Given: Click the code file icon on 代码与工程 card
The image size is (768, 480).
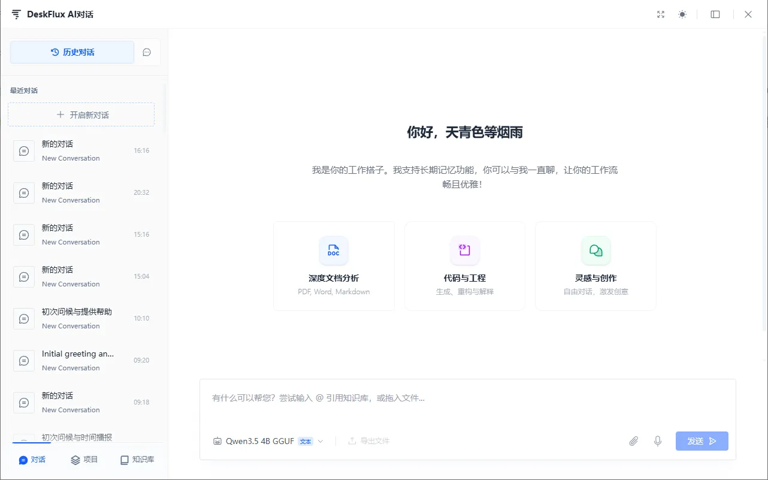Looking at the screenshot, I should click(465, 250).
